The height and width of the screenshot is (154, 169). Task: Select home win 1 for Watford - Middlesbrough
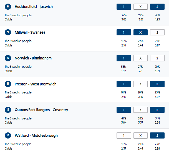[x=123, y=135]
